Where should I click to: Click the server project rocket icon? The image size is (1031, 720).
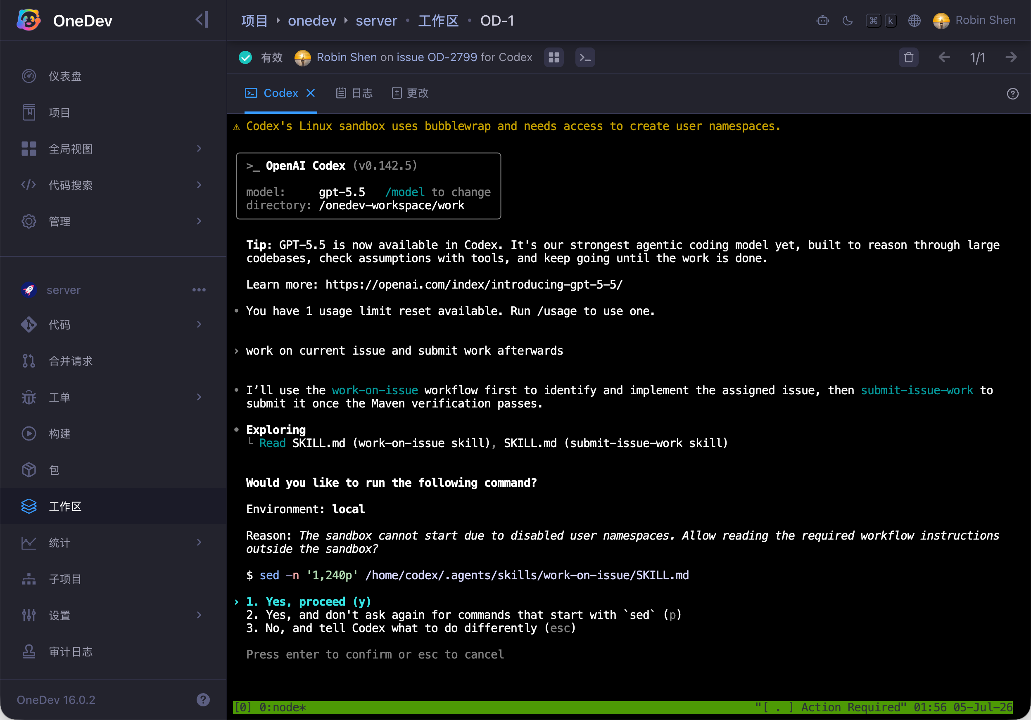[29, 290]
